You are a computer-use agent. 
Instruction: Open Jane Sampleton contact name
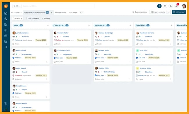(x=22, y=33)
